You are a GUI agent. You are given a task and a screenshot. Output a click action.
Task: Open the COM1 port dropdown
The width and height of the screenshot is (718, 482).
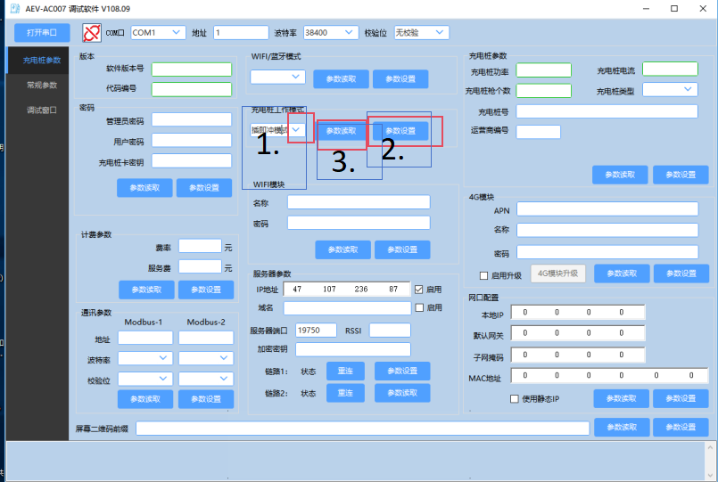[x=158, y=33]
